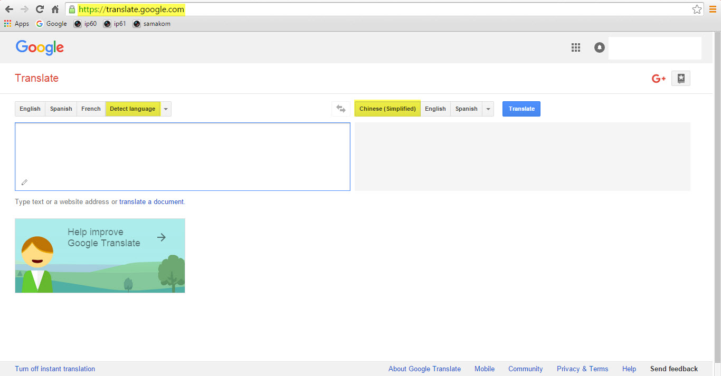Click the green secure padlock icon
Screen dimensions: 721x376
point(72,9)
